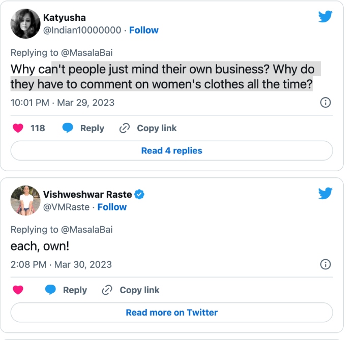Follow the @VMRaste account

click(112, 207)
